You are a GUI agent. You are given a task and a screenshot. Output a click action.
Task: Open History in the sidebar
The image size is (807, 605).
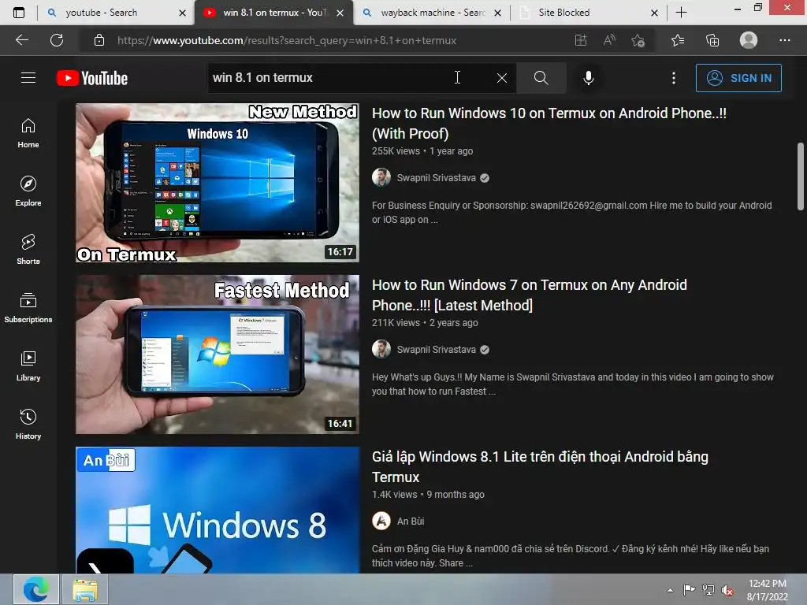point(28,424)
